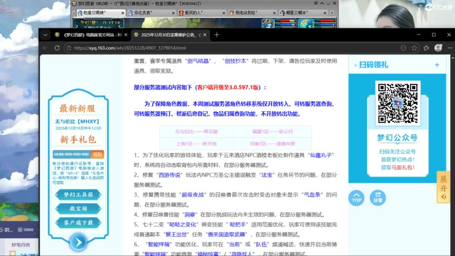Image resolution: width=455 pixels, height=256 pixels.
Task: Click the browser back arrow
Action: [45, 48]
